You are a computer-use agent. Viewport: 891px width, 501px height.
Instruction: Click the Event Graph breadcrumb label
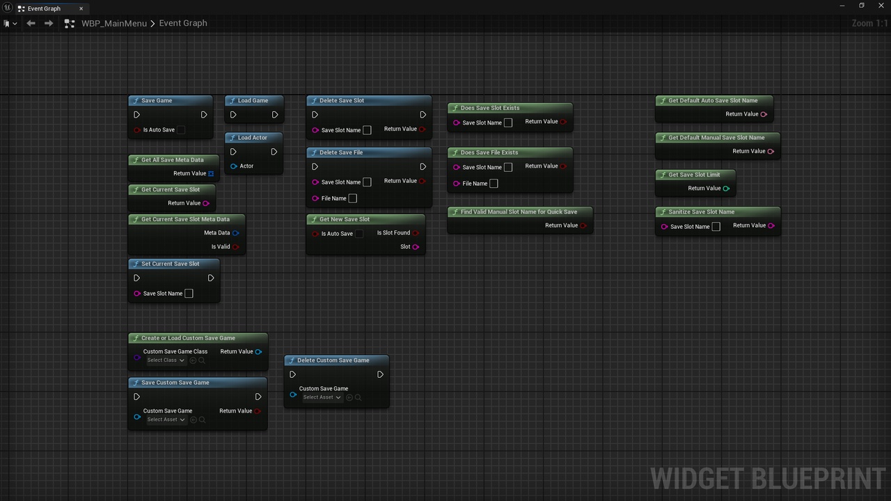[x=183, y=23]
